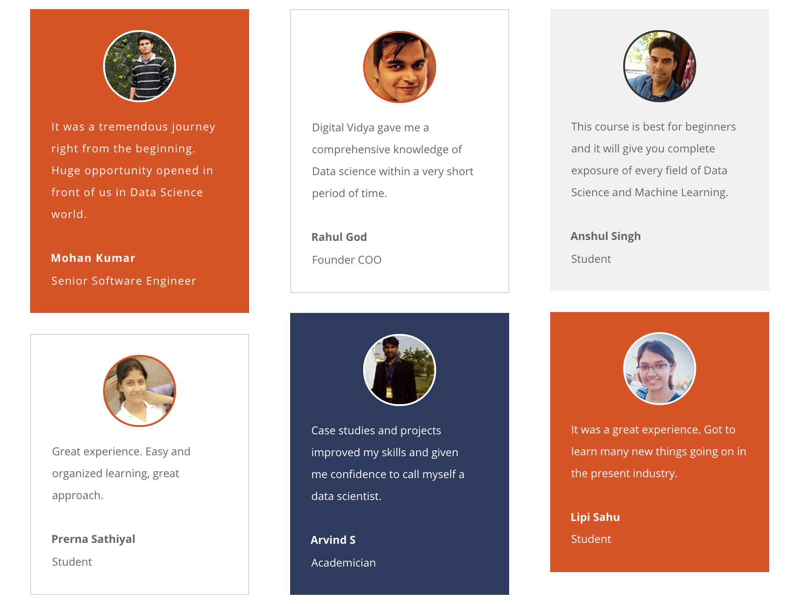Open the Prerna Sathiyal name

tap(94, 539)
